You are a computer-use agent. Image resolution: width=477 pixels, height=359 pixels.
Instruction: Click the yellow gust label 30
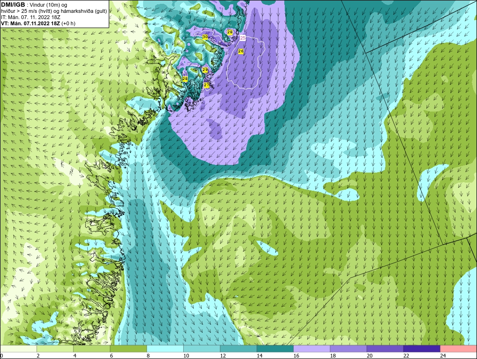pos(205,37)
